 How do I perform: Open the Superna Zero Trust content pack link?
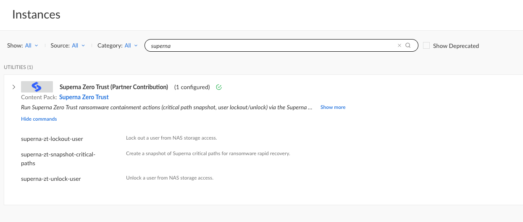pos(84,97)
